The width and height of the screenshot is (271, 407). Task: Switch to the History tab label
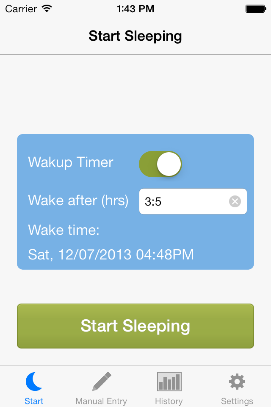point(169,401)
